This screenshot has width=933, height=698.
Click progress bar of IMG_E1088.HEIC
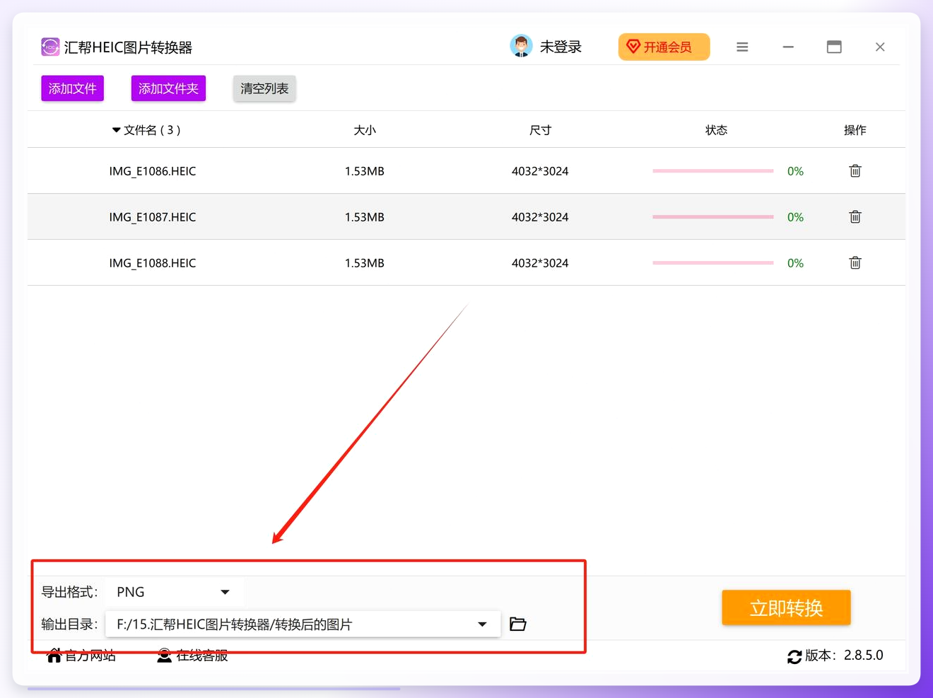click(713, 263)
